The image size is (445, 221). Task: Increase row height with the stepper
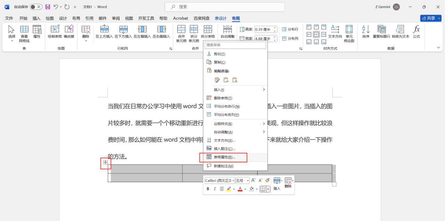(275, 28)
